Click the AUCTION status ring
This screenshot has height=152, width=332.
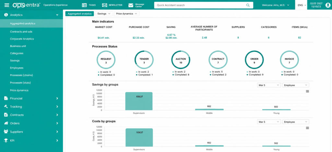[x=181, y=60]
